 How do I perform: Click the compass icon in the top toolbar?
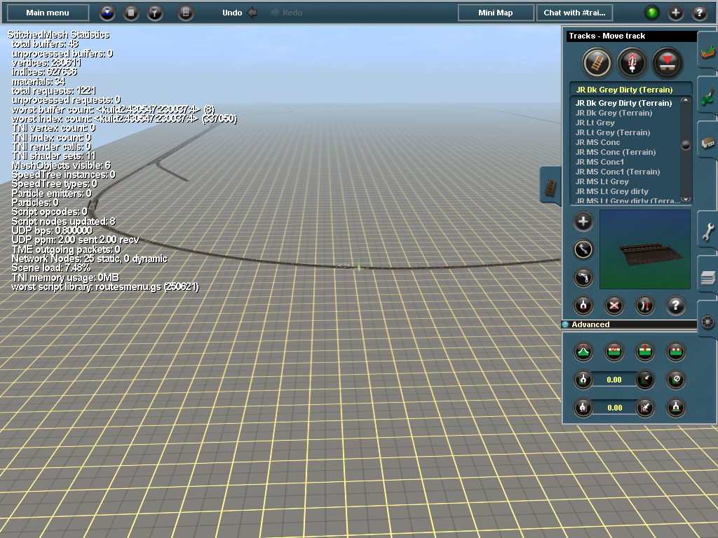tap(107, 13)
